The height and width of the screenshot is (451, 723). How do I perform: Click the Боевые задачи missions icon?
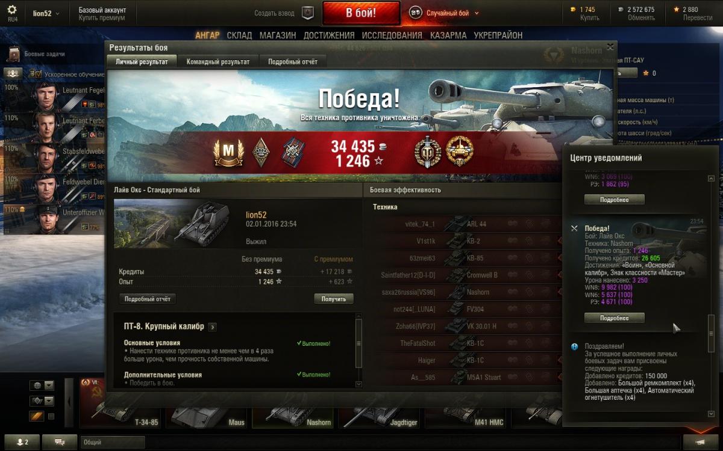point(13,54)
